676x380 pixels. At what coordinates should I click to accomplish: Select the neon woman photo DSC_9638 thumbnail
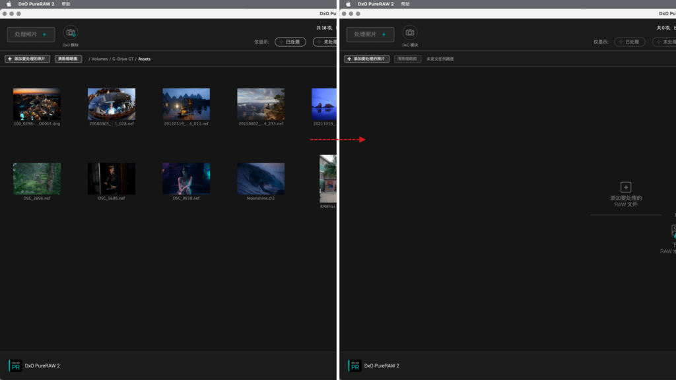pos(186,179)
